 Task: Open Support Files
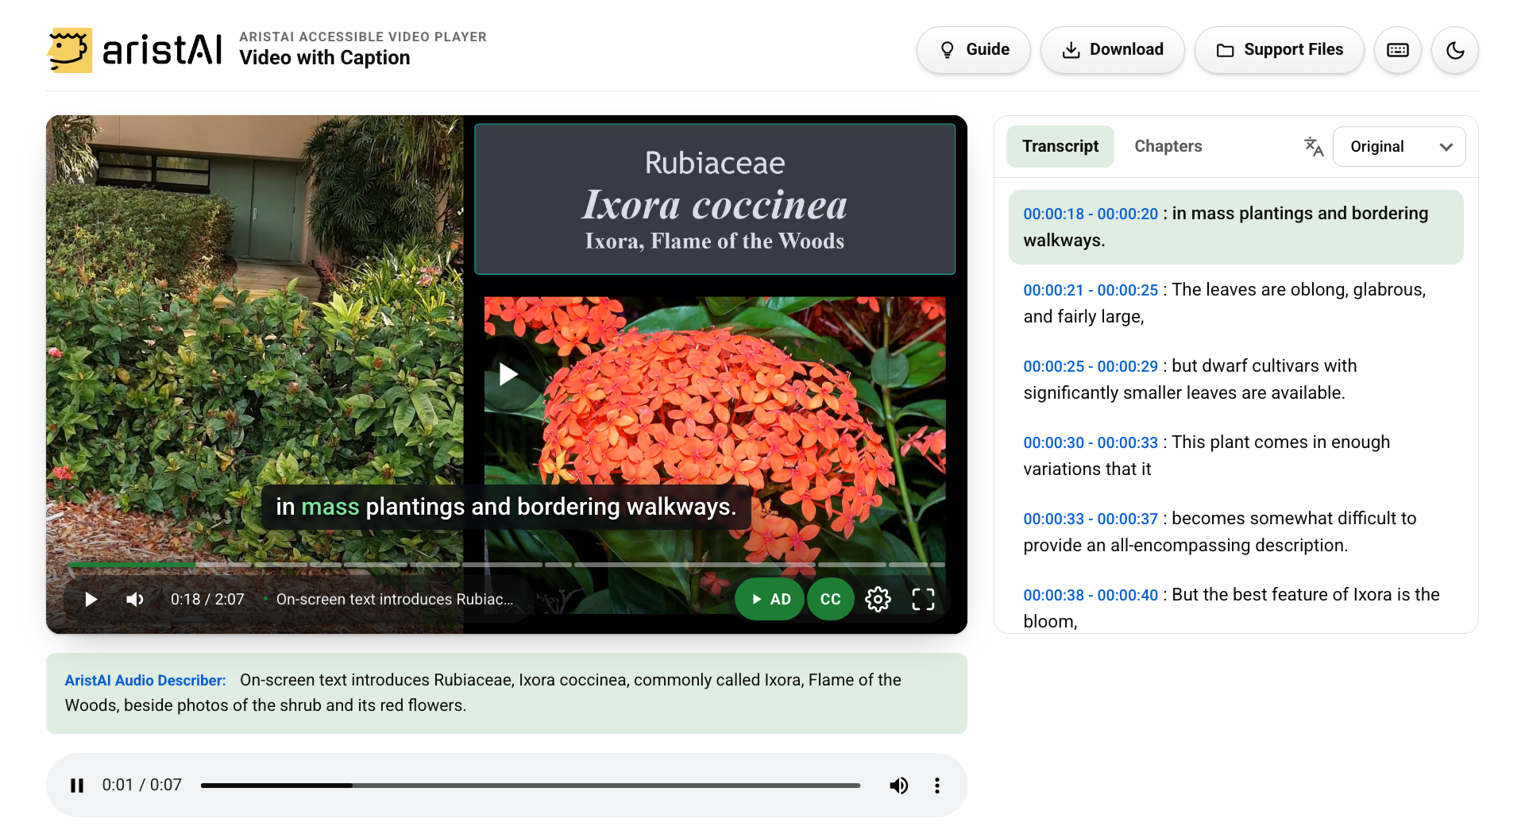click(x=1280, y=50)
